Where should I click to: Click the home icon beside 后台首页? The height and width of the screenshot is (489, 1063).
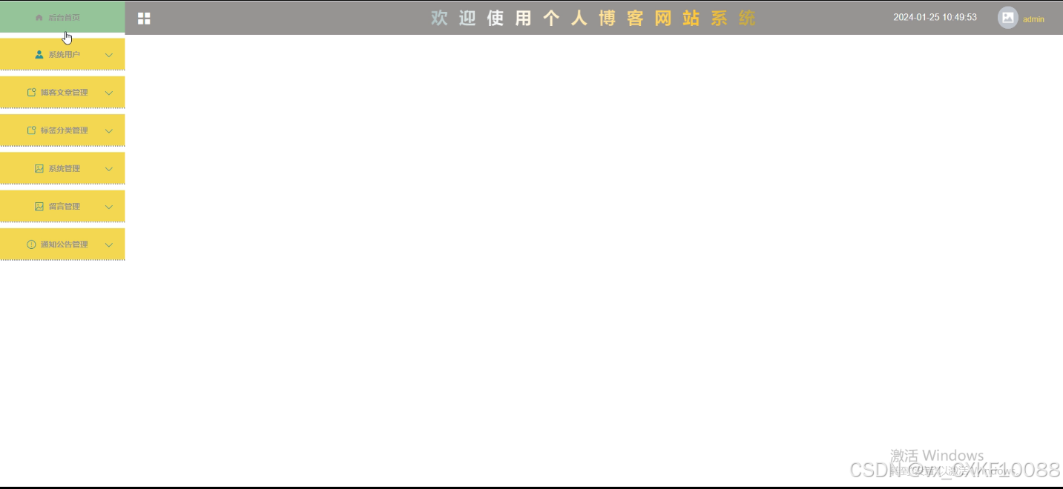[x=39, y=17]
